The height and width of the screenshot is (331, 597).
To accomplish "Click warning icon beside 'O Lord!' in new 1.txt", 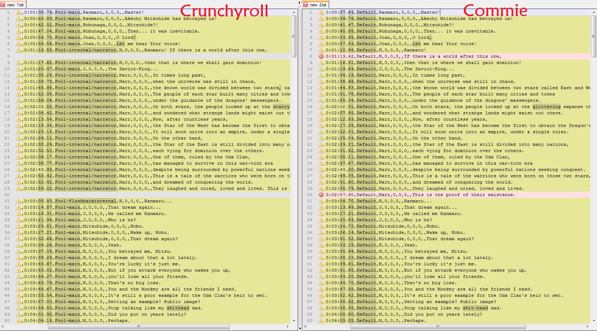I will pyautogui.click(x=18, y=37).
